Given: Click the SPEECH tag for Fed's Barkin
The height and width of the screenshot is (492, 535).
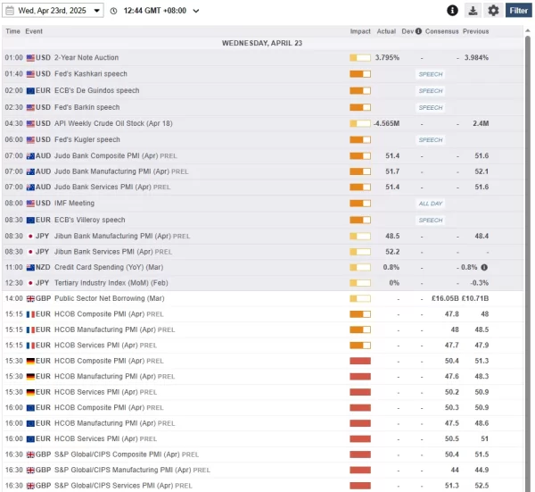Looking at the screenshot, I should click(x=431, y=108).
